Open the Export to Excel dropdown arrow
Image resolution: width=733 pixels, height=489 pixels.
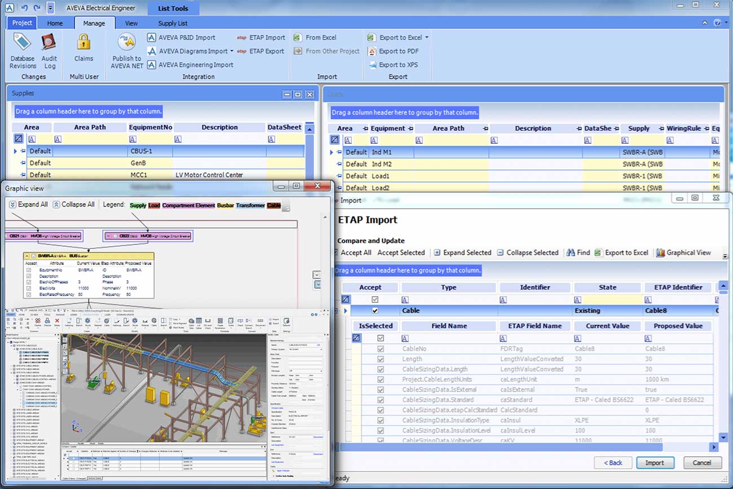click(x=427, y=38)
